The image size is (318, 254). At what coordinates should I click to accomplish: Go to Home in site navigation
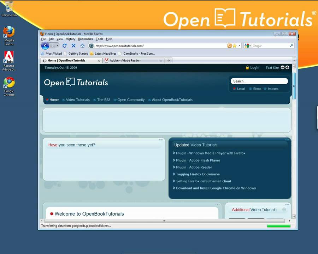pos(52,99)
